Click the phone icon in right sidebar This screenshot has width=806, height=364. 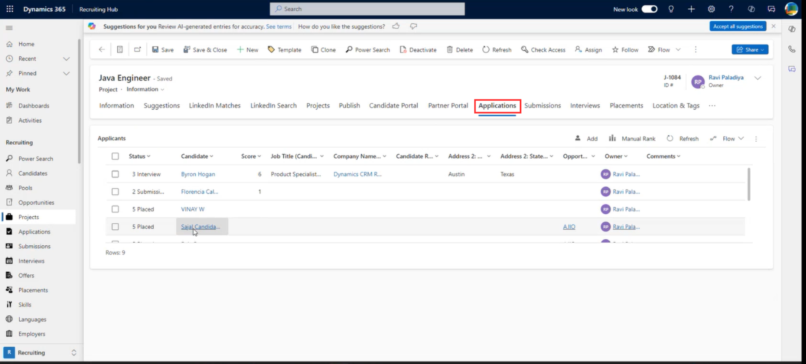(x=792, y=49)
